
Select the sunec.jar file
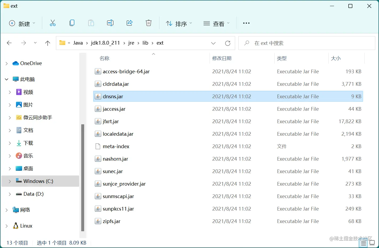pyautogui.click(x=228, y=171)
